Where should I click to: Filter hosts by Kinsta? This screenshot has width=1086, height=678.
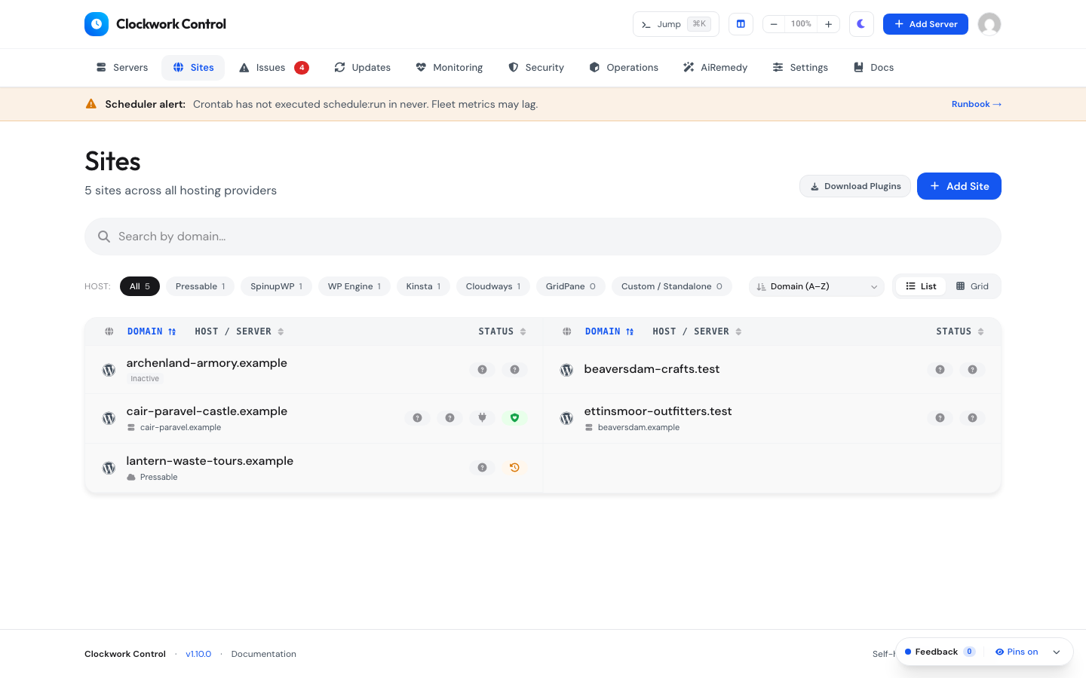(x=423, y=286)
